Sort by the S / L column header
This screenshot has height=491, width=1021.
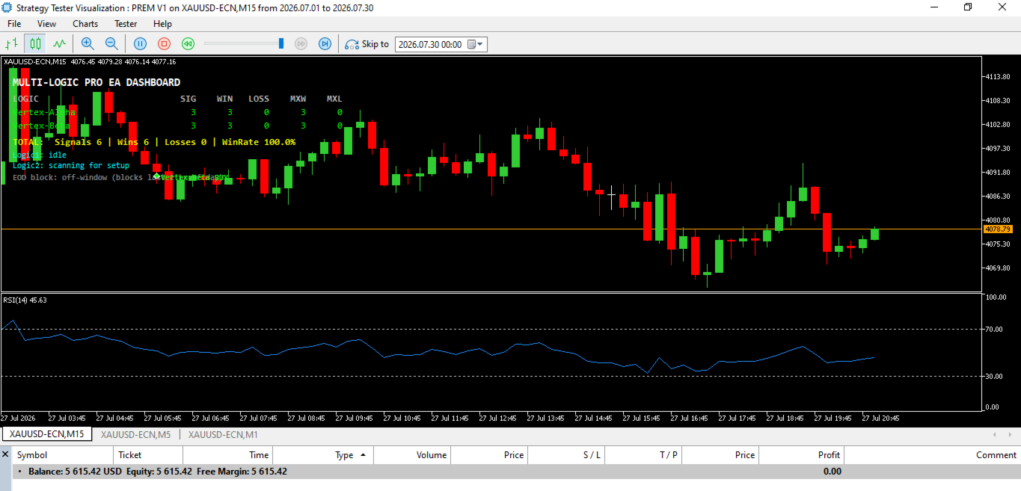coord(565,454)
